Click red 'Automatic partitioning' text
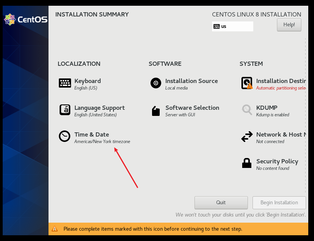314x241 pixels. point(281,88)
